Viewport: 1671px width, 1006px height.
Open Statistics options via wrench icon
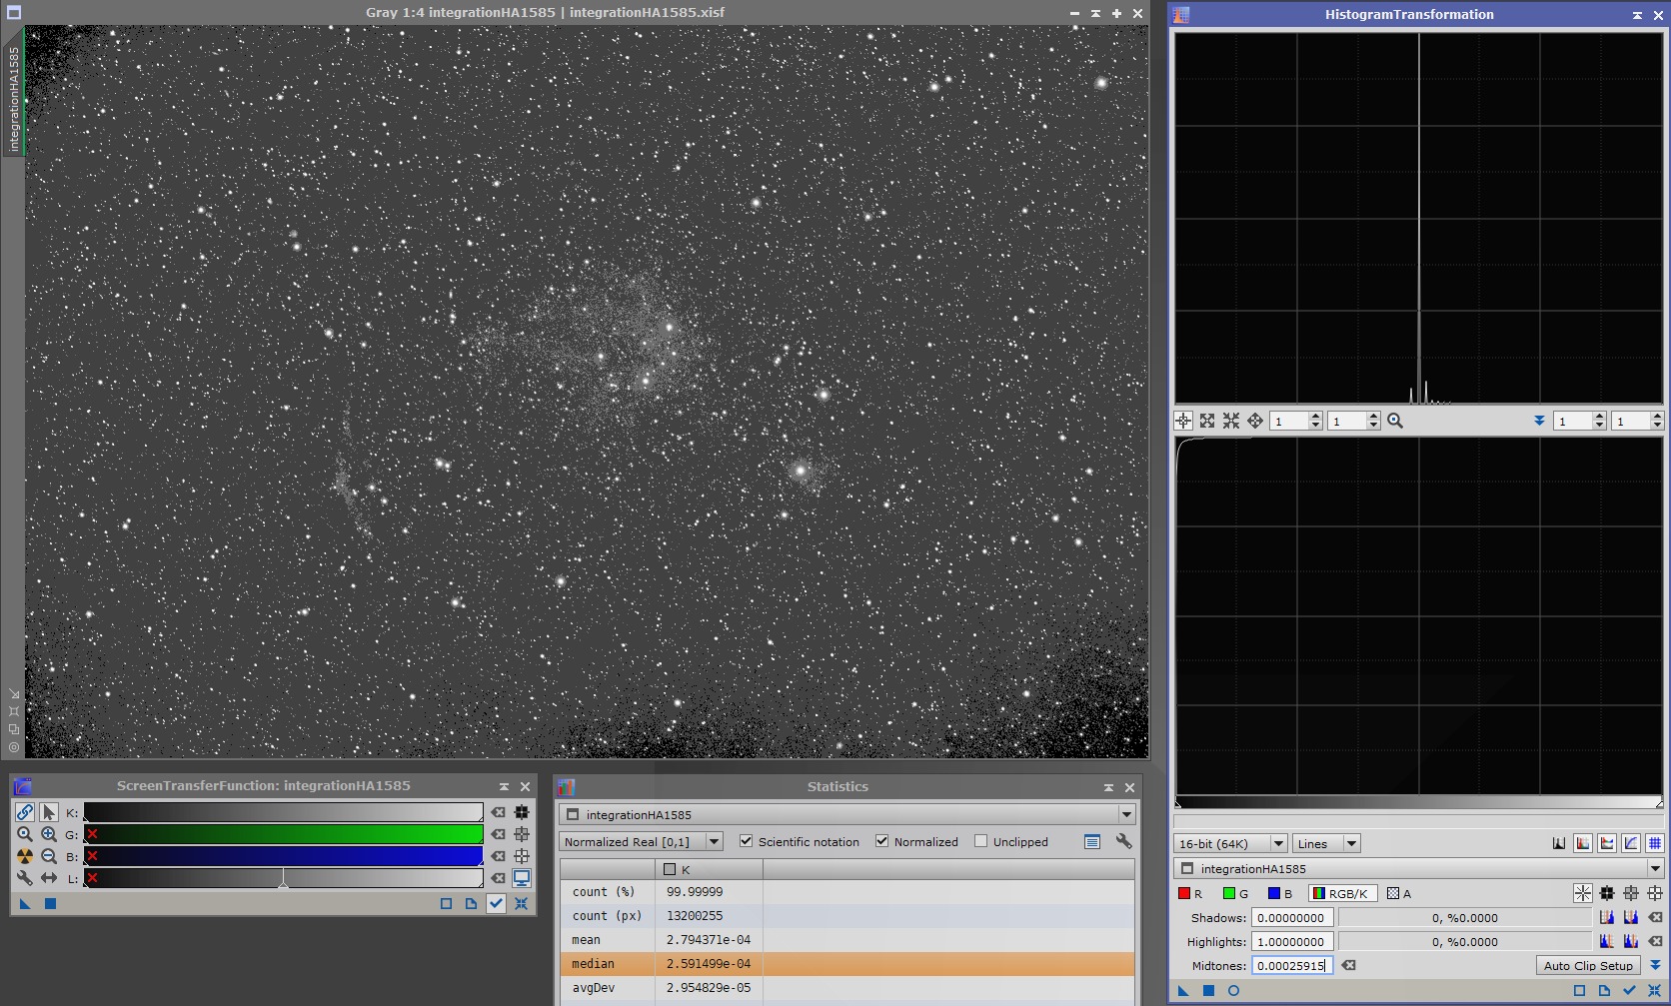tap(1124, 841)
